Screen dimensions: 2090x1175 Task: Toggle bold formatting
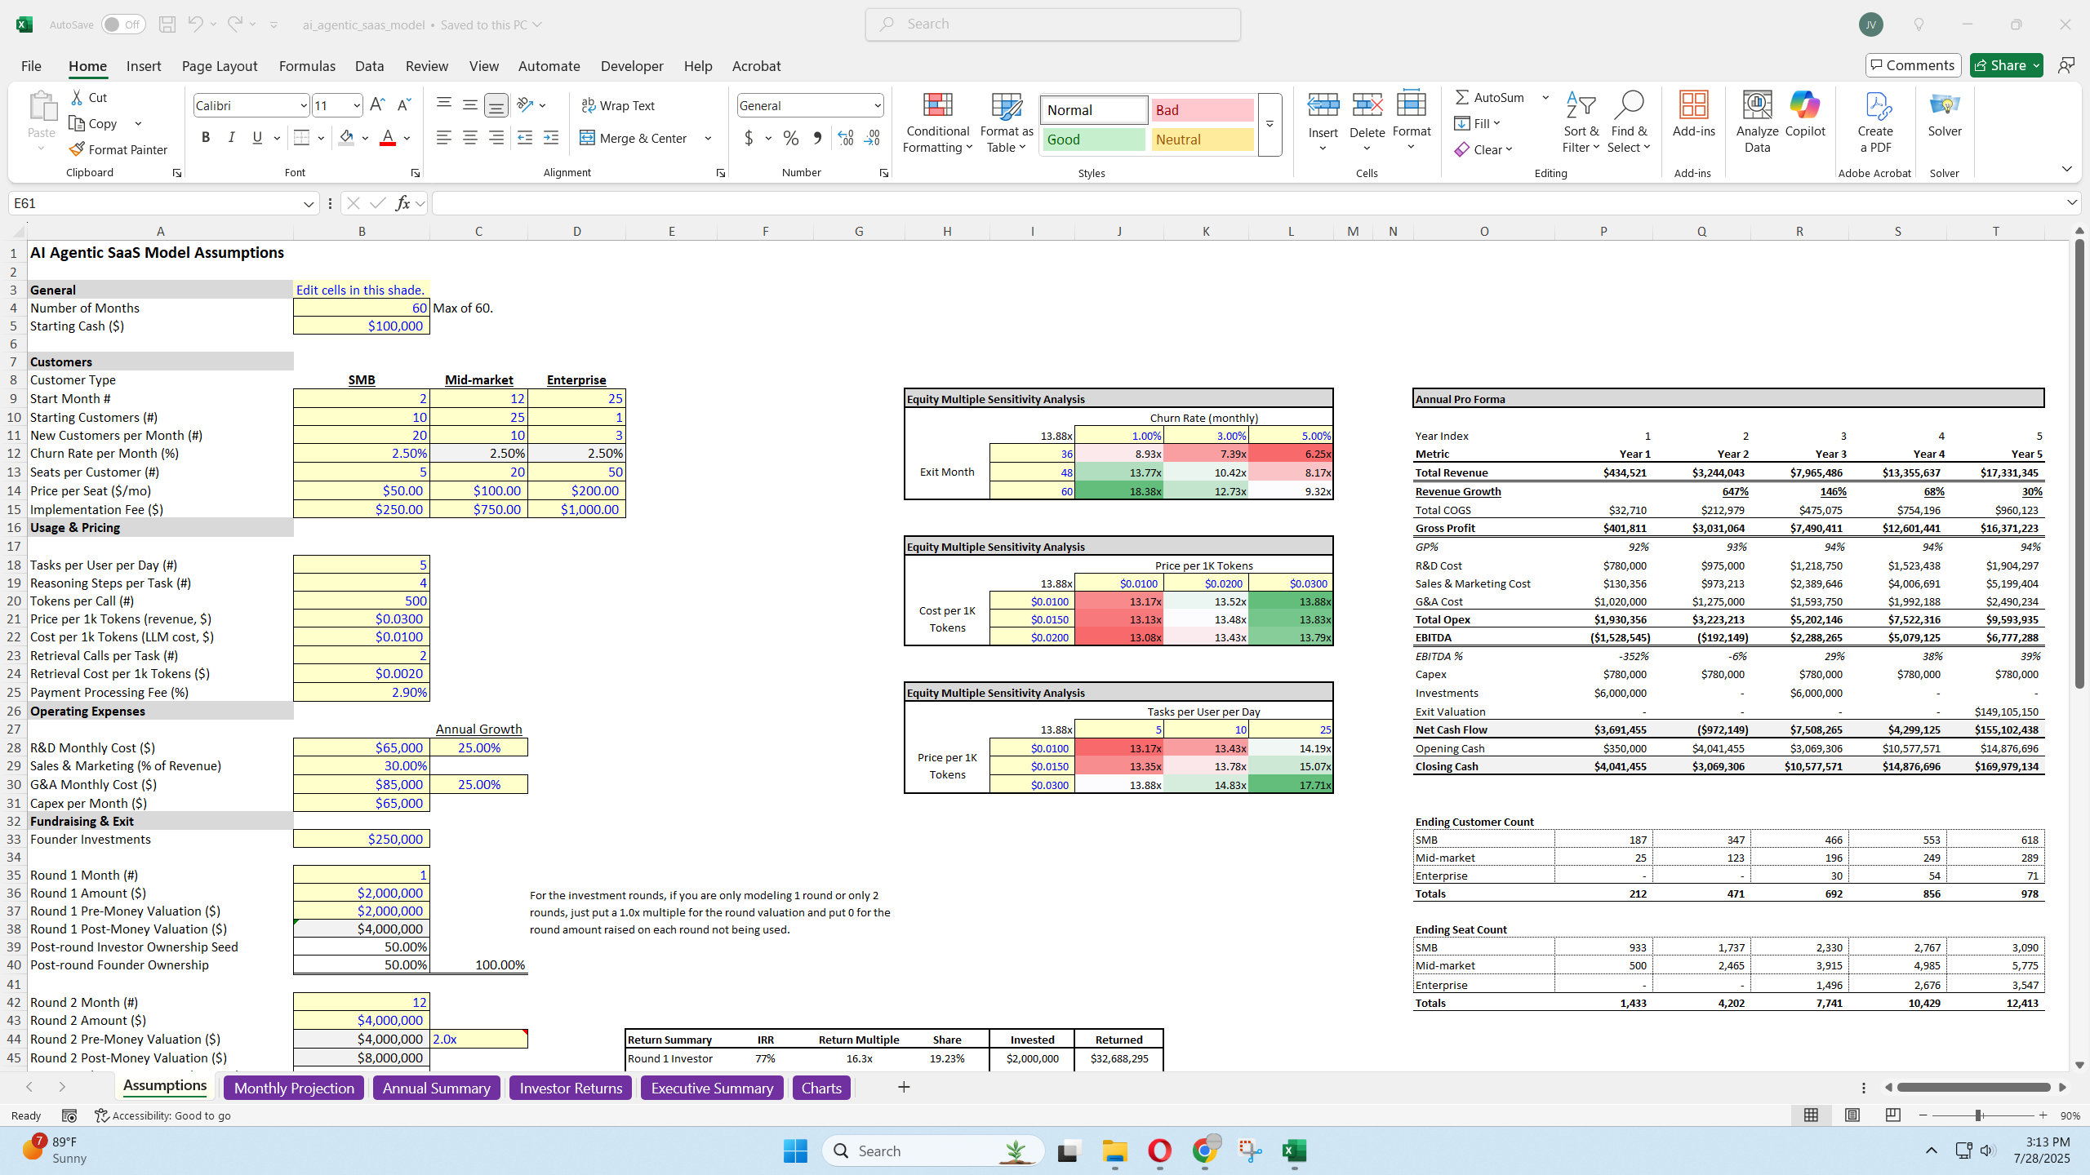click(x=206, y=138)
